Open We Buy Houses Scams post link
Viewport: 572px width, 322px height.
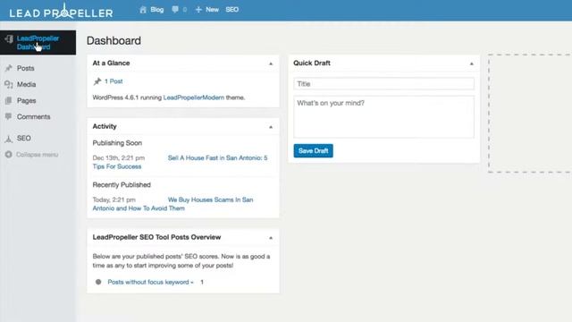(211, 199)
